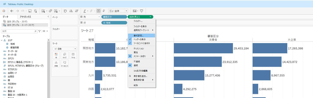Viewport: 313px width, 98px height.
Task: Toggle show mark labels T icon
Action: [98, 11]
